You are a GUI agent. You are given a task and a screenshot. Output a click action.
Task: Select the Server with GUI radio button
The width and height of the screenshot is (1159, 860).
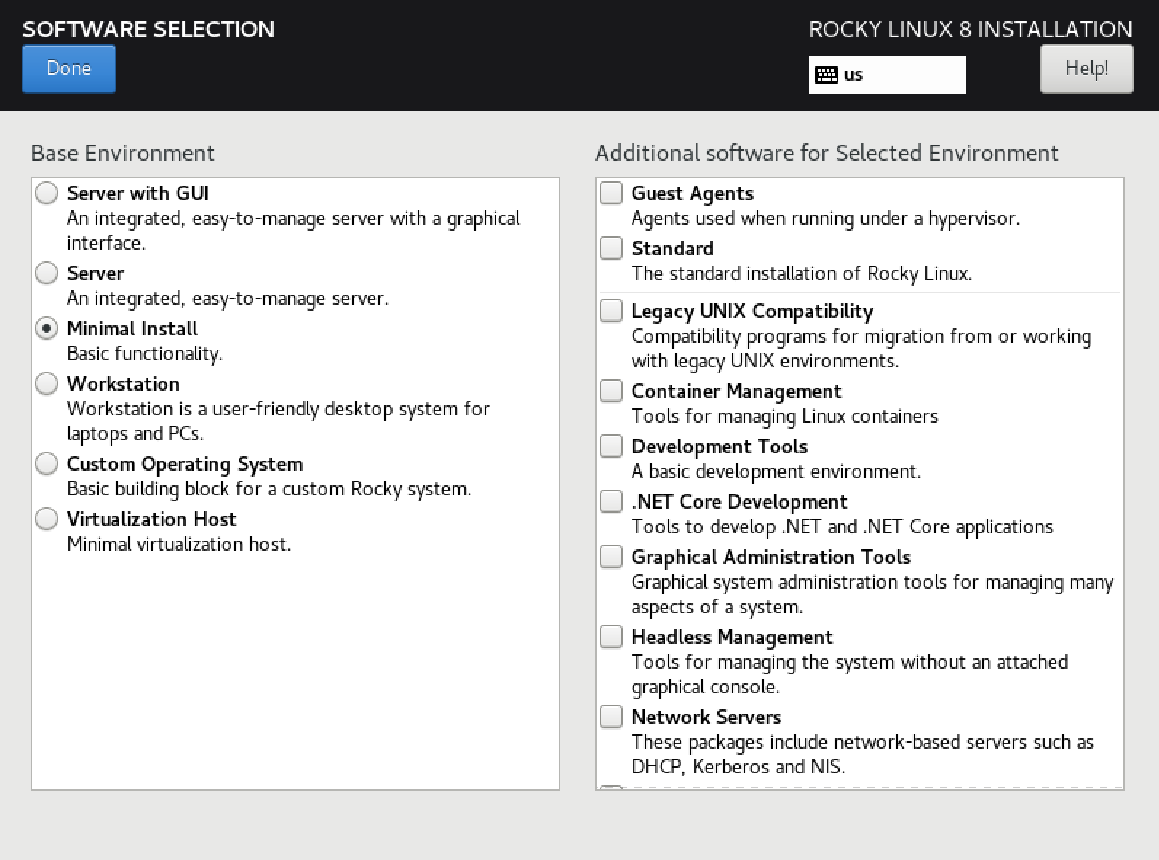[x=47, y=194]
